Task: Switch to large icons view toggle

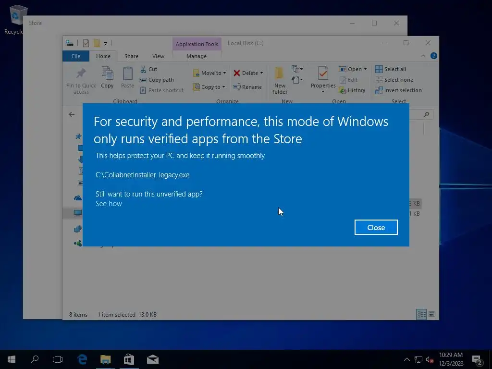Action: pyautogui.click(x=432, y=314)
